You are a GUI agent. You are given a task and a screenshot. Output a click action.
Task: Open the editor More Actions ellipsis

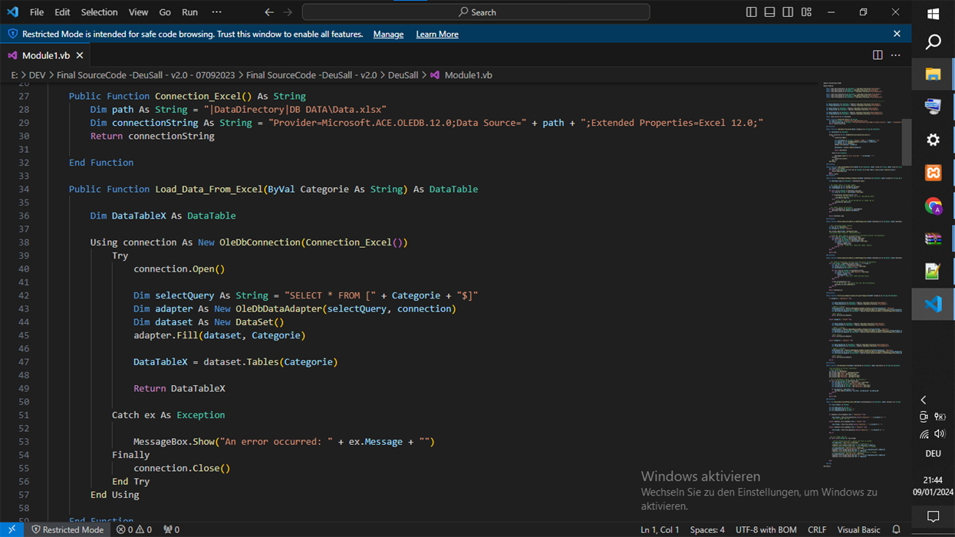(x=896, y=55)
